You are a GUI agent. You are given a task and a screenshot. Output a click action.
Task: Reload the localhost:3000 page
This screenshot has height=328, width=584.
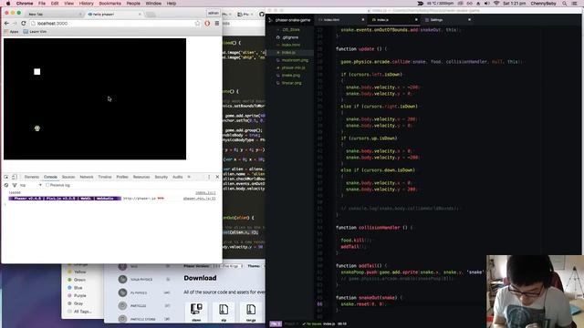click(x=24, y=23)
